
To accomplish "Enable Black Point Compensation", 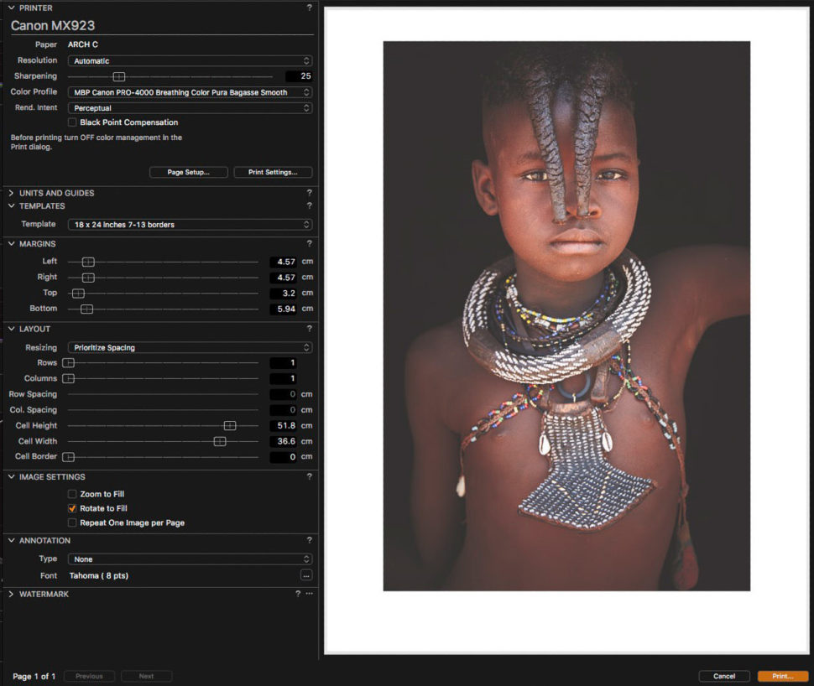I will 72,122.
